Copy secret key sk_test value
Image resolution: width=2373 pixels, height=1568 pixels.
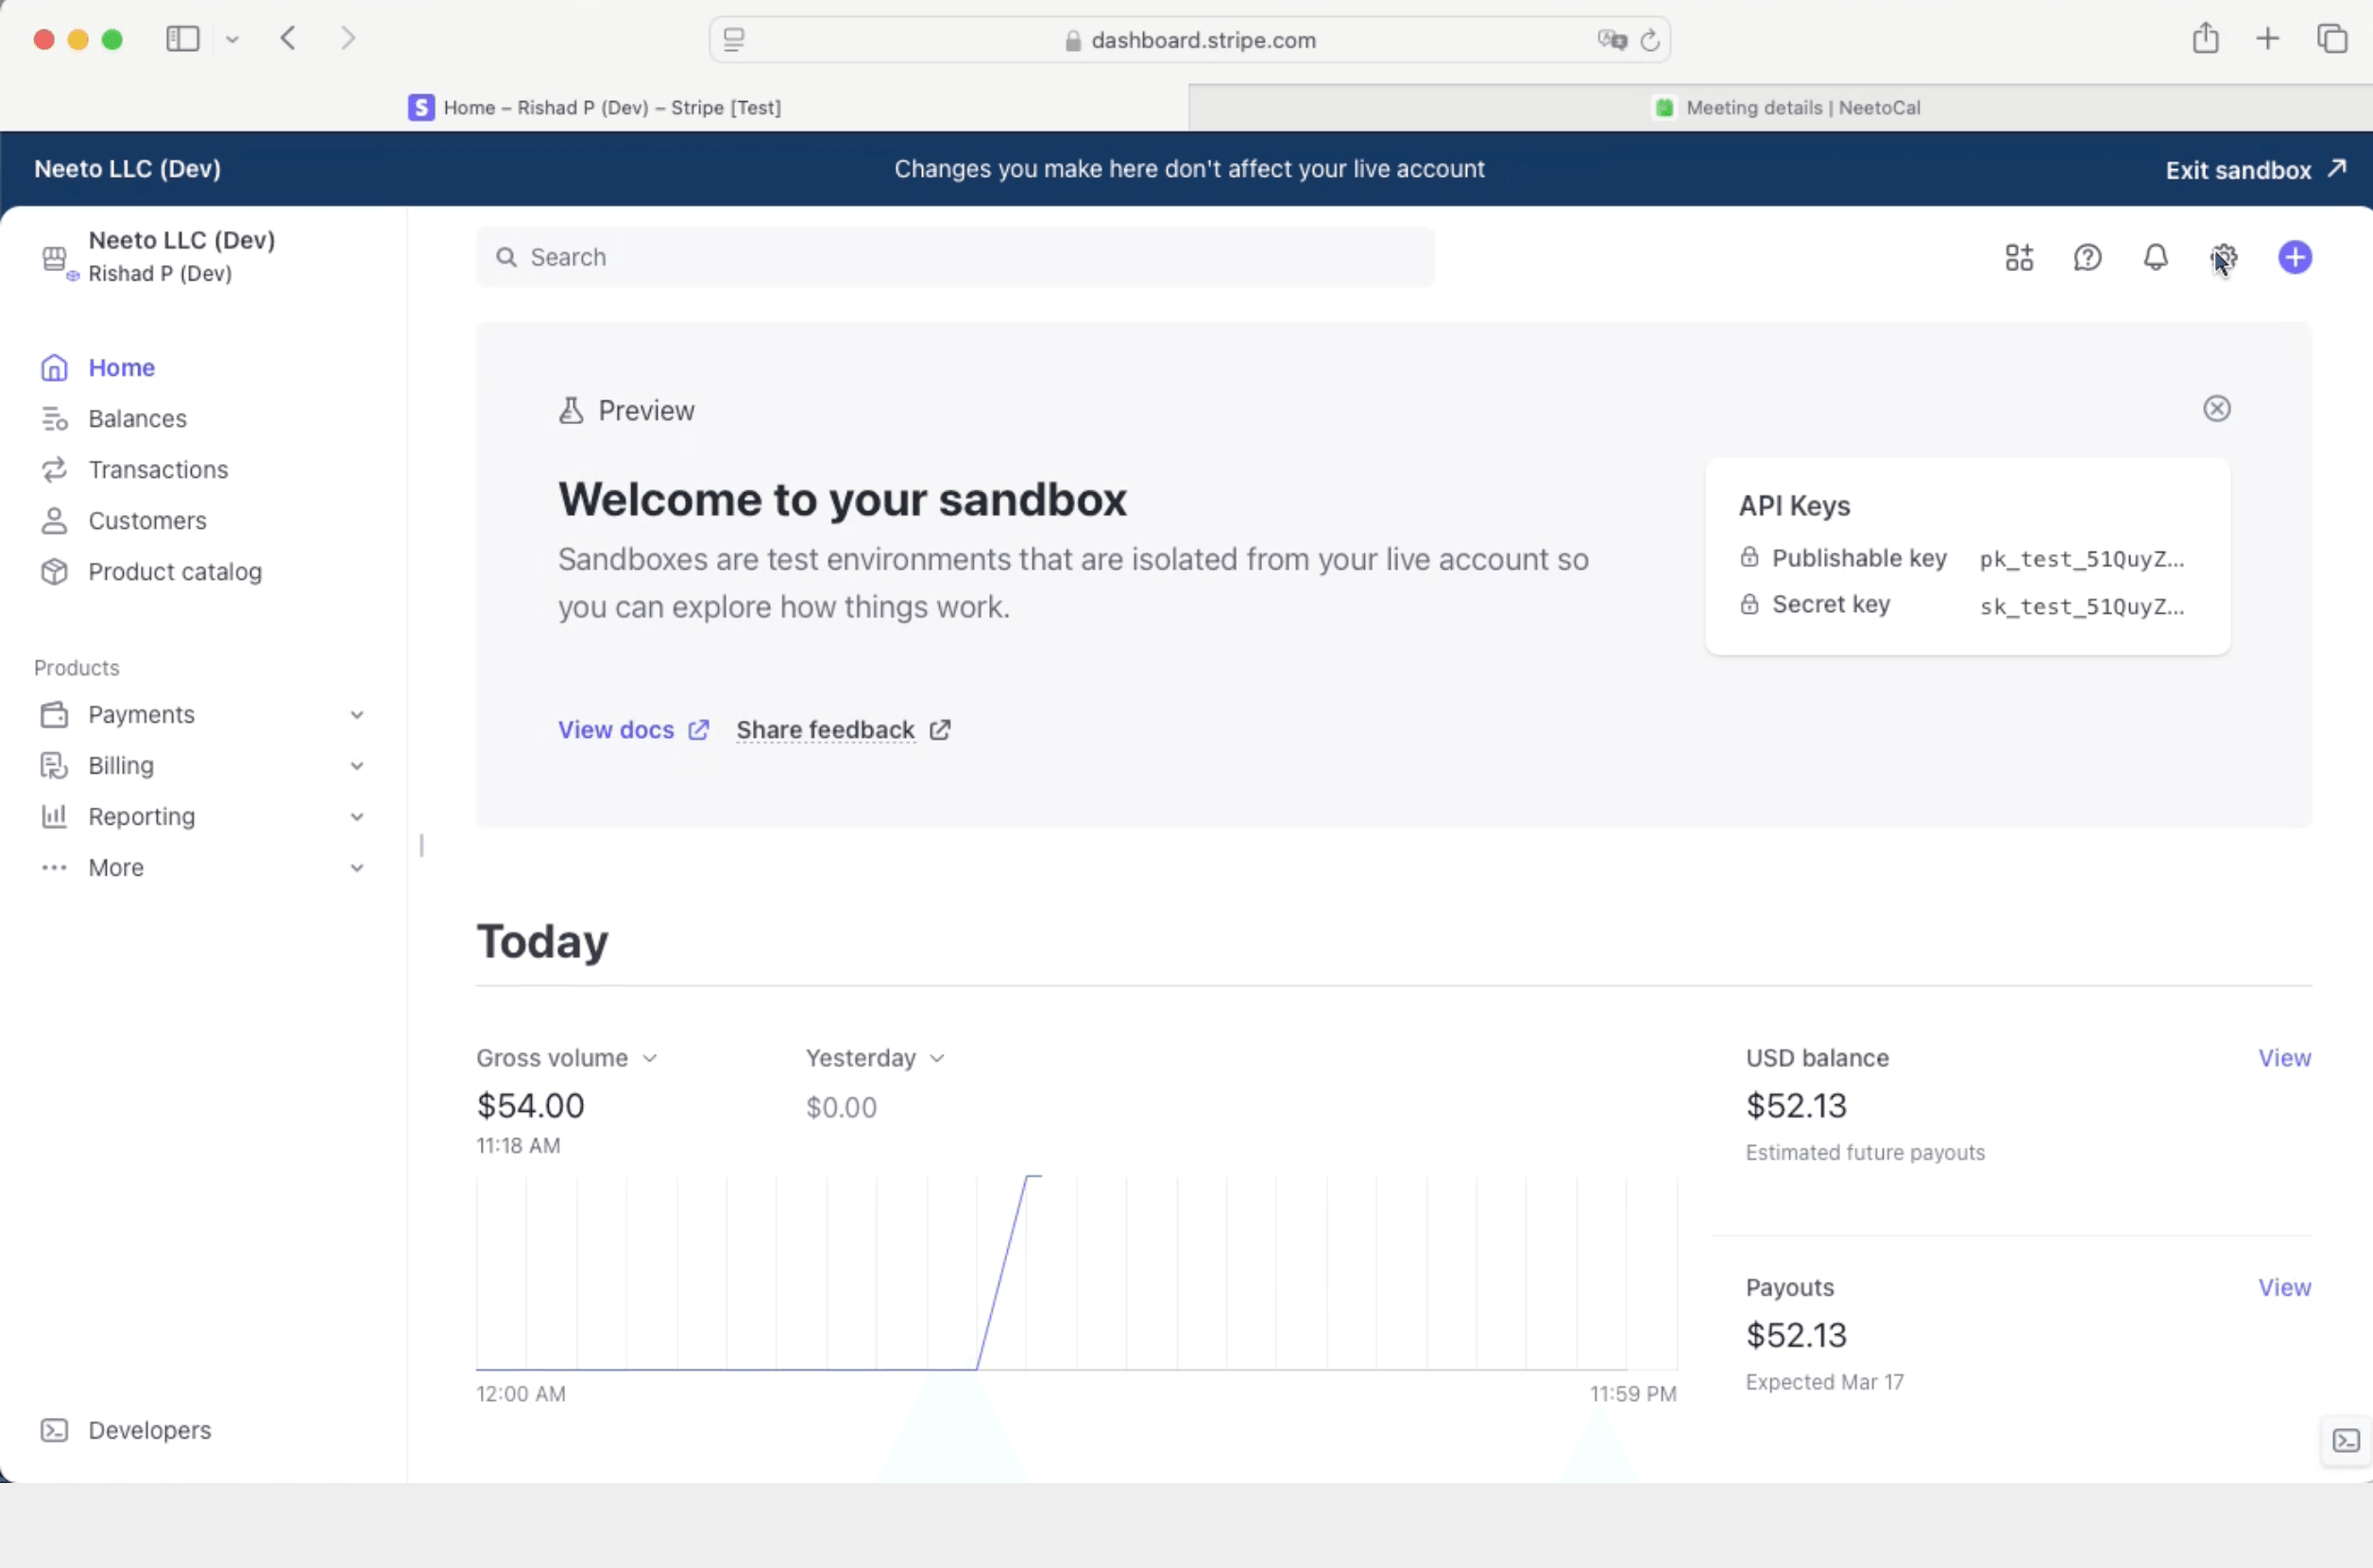pos(2082,606)
